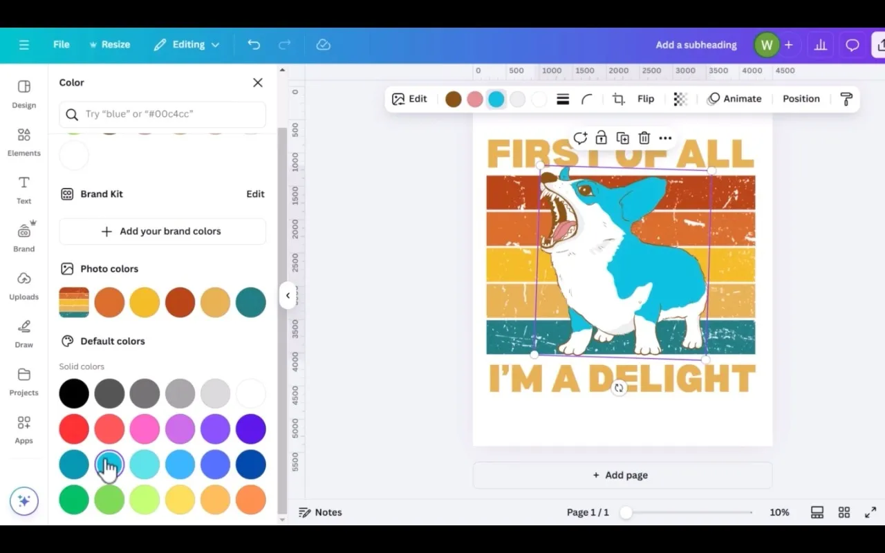Click the copy style paint roller icon
The height and width of the screenshot is (553, 885).
(846, 99)
